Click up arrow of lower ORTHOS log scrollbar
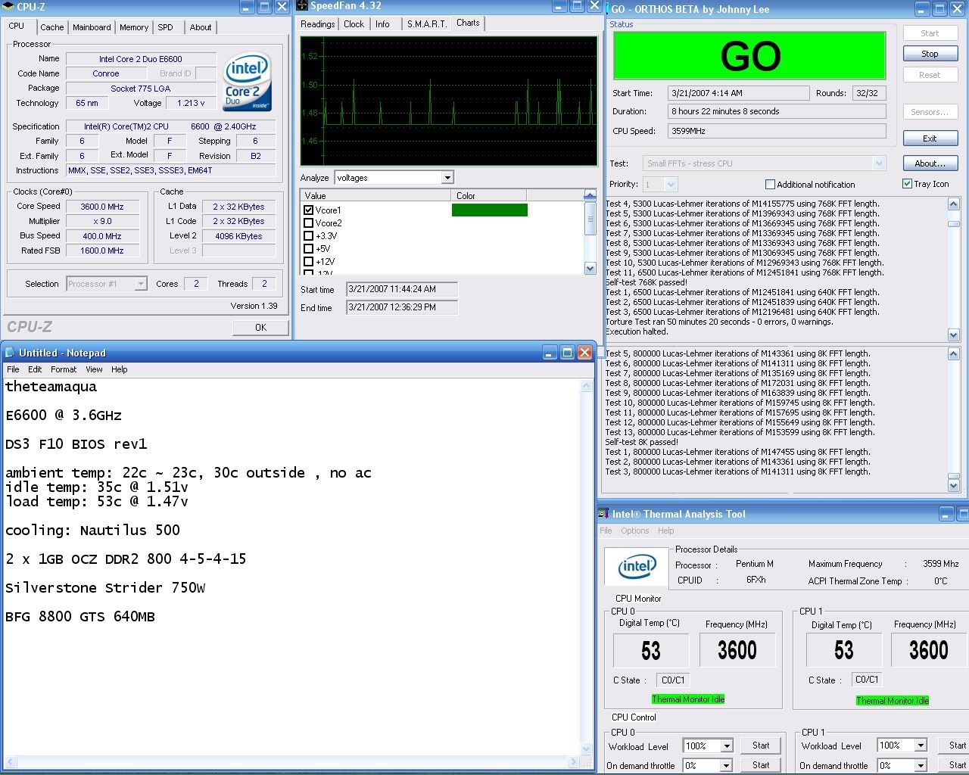Screen dimensions: 969x775 tap(953, 354)
